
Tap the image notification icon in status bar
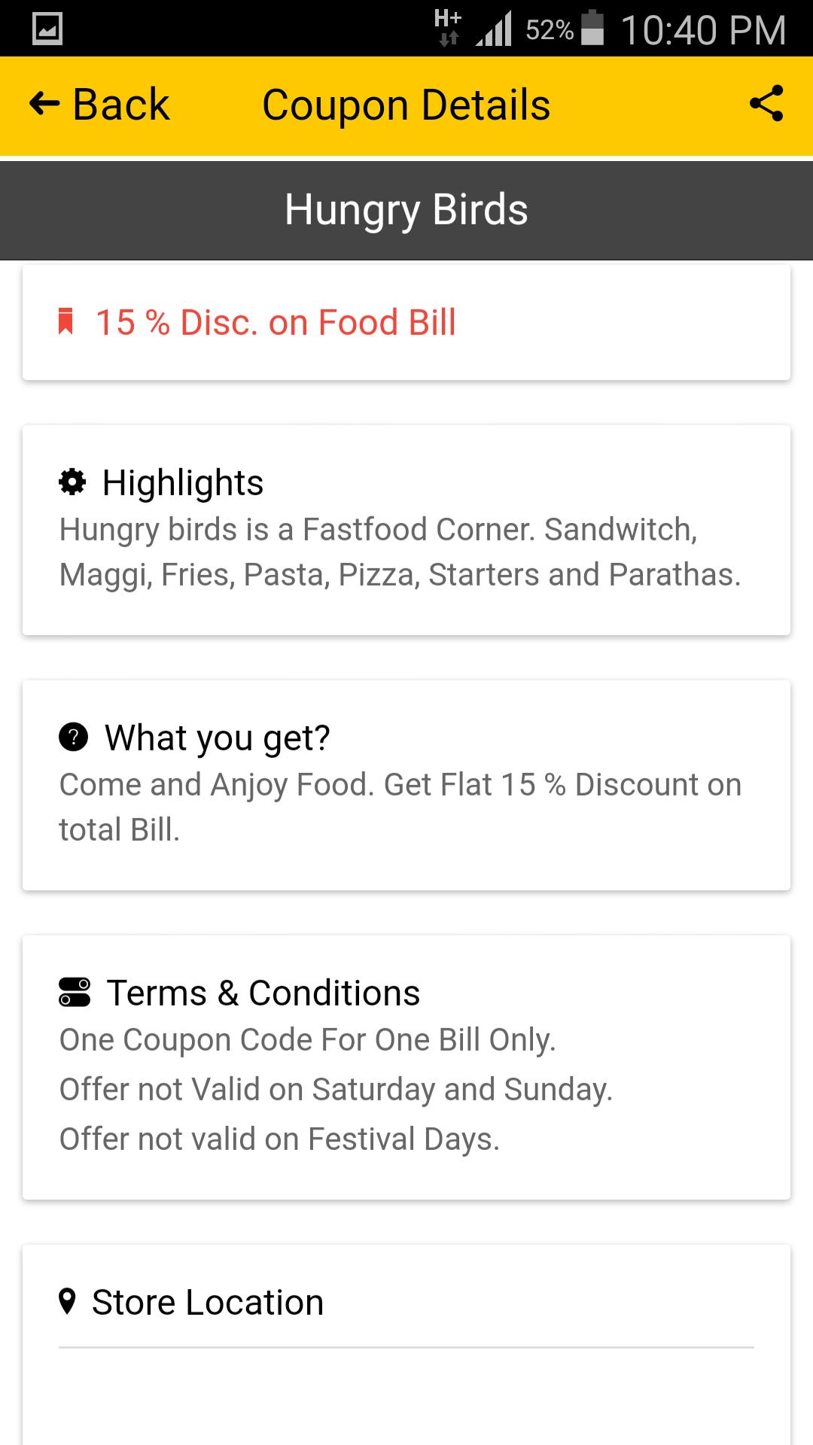pyautogui.click(x=47, y=29)
